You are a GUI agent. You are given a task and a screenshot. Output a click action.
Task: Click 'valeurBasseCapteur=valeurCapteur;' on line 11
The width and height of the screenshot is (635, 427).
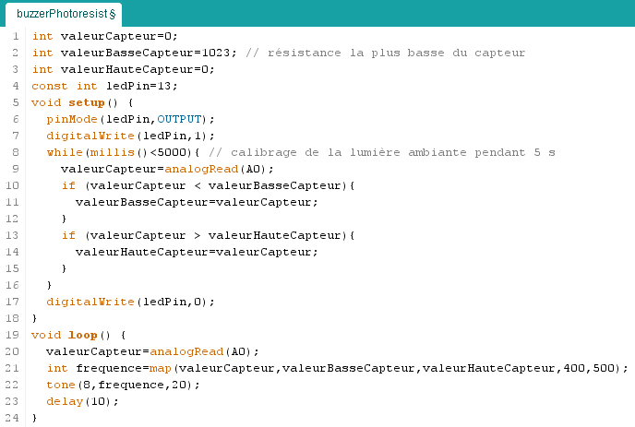coord(197,202)
